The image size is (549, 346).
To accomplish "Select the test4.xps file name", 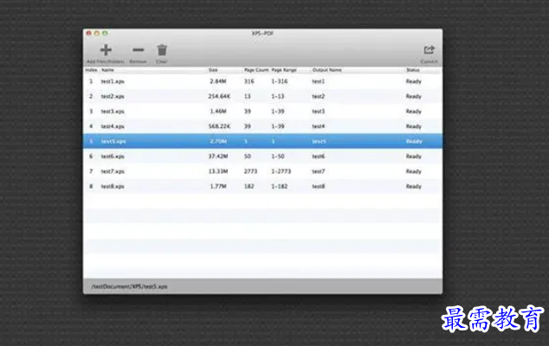I will click(113, 126).
